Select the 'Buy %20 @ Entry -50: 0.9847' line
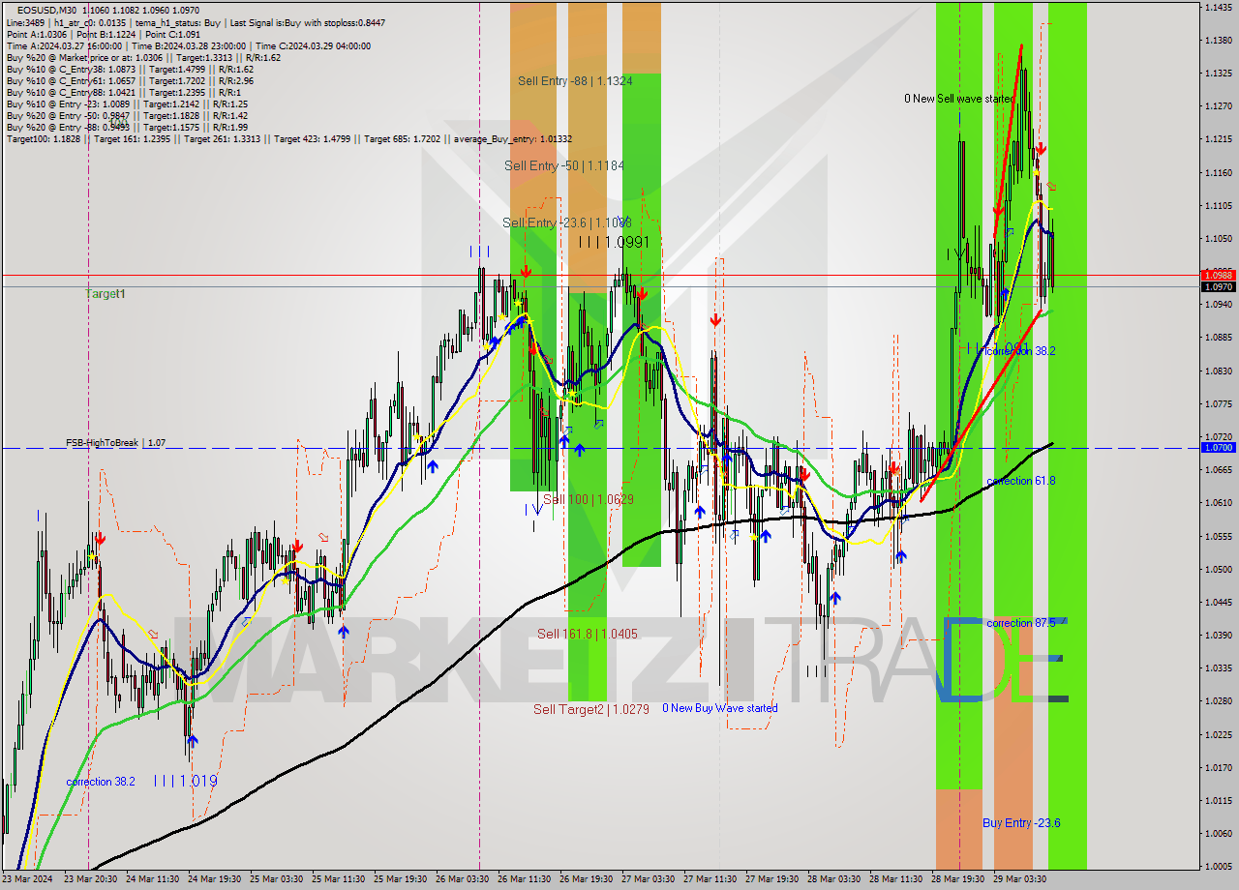Screen dimensions: 1239x890 127,116
